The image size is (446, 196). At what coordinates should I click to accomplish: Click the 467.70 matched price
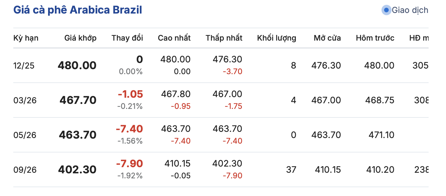click(78, 100)
